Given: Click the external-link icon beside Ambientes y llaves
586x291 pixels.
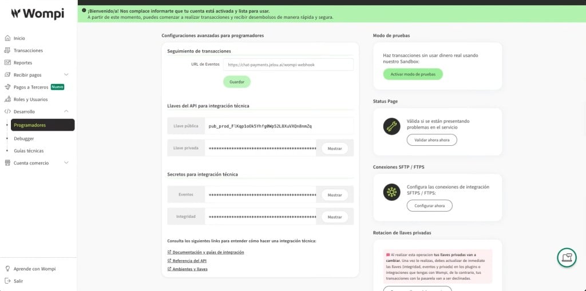Looking at the screenshot, I should click(x=169, y=269).
